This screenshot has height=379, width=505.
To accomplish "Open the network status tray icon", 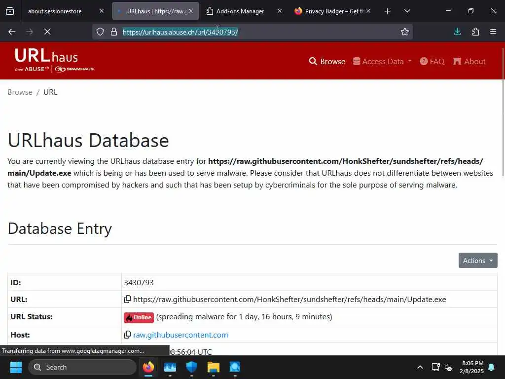I will coord(436,367).
